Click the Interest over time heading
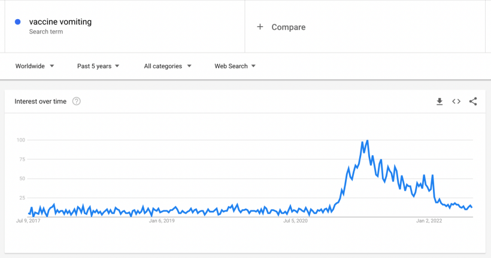491x258 pixels. pyautogui.click(x=41, y=102)
